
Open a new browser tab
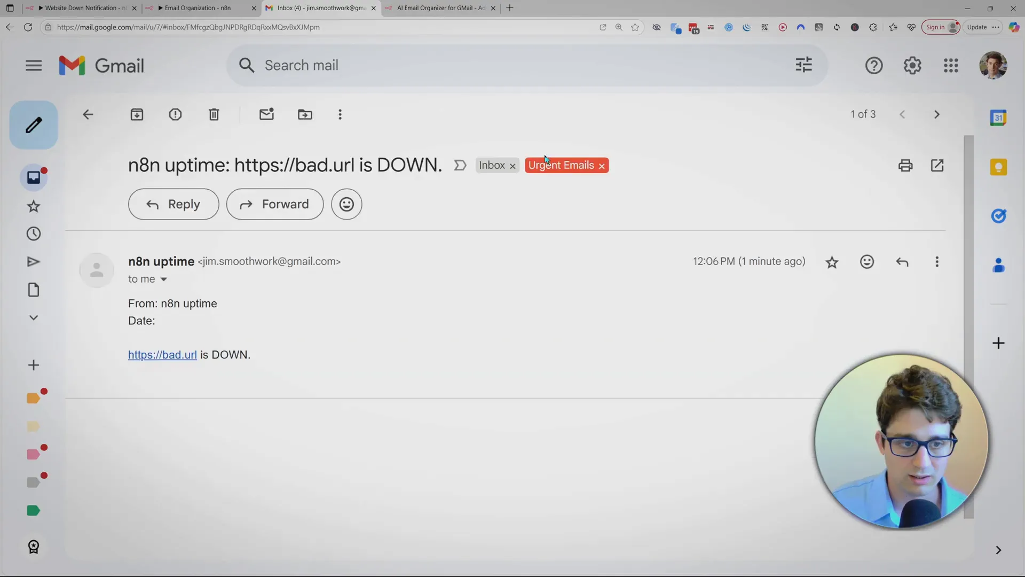pyautogui.click(x=510, y=8)
